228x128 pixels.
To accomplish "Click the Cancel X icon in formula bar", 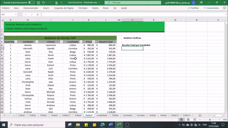I will pos(25,15).
